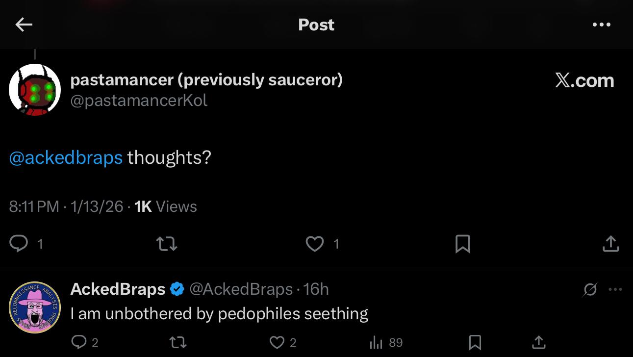This screenshot has width=633, height=357.
Task: Click the Grok slash icon on reply
Action: [x=590, y=290]
